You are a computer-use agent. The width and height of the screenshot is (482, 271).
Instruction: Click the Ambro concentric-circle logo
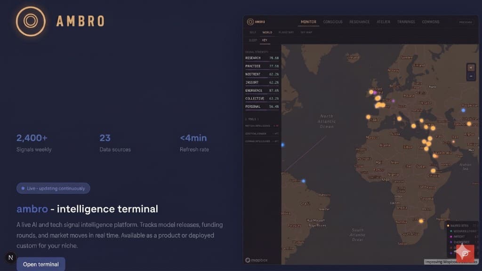(31, 21)
